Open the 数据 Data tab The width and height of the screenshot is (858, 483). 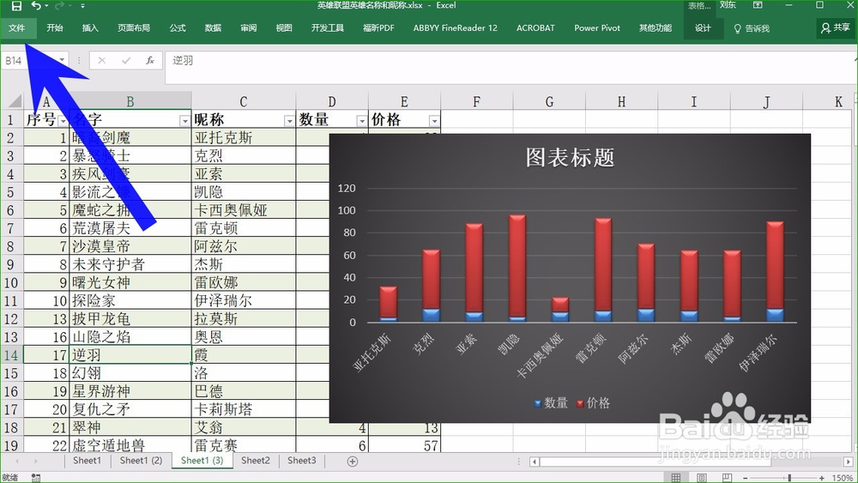pos(213,28)
